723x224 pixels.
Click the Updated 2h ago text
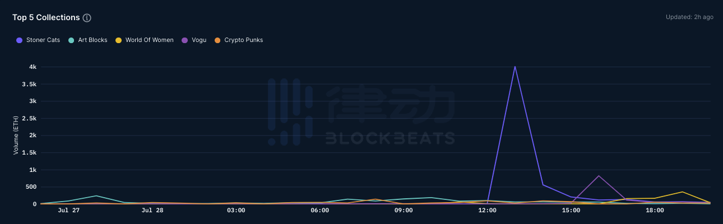[689, 17]
